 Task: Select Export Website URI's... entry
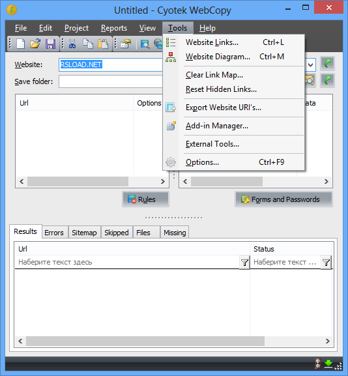[x=234, y=108]
